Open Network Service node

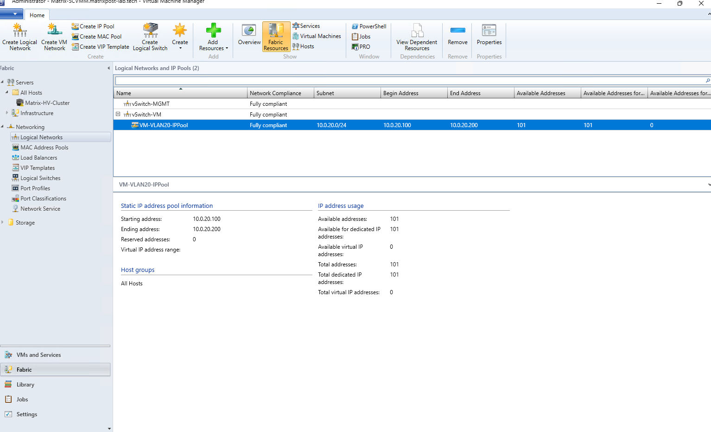click(x=36, y=209)
